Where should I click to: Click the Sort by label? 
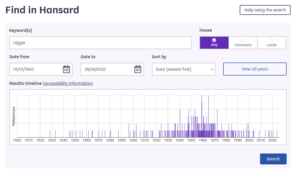[159, 57]
